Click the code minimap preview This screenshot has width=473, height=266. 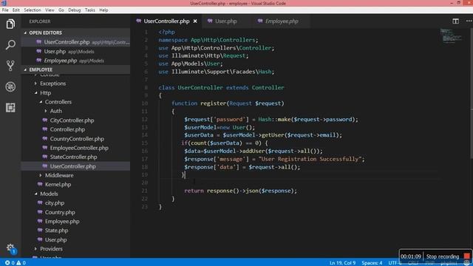(451, 35)
